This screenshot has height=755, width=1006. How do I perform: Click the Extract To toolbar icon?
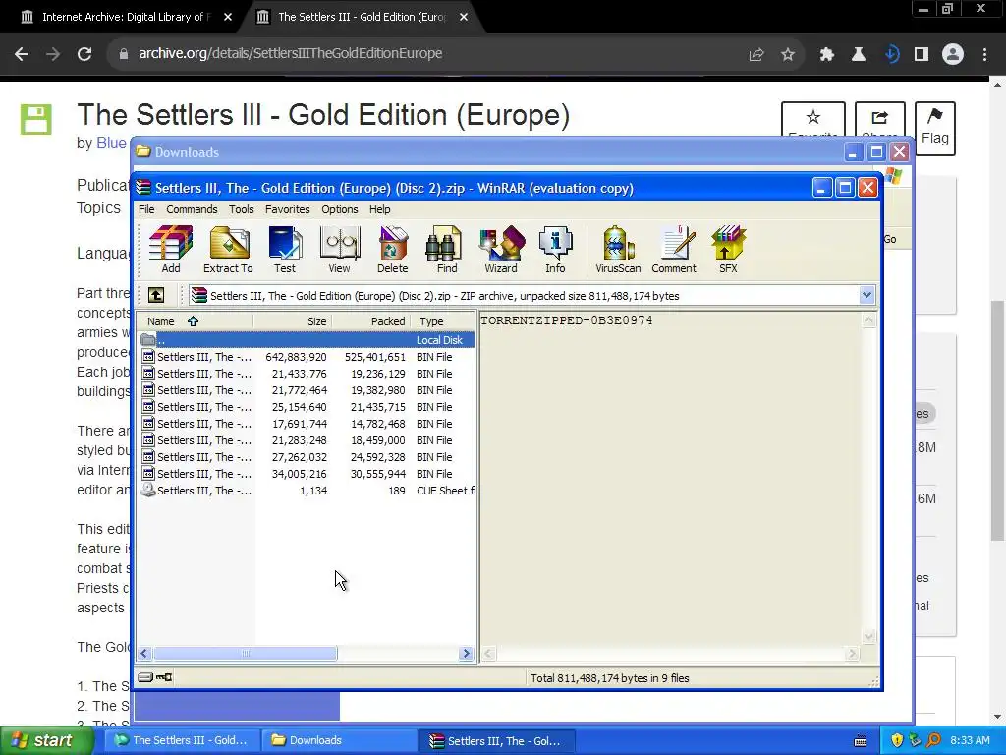(228, 250)
